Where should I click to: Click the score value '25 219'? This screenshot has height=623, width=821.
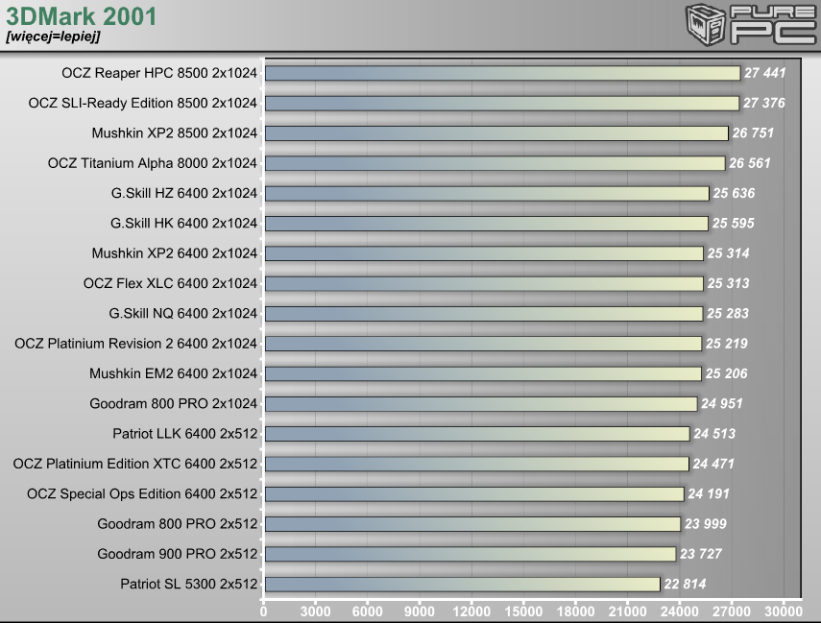coord(726,344)
